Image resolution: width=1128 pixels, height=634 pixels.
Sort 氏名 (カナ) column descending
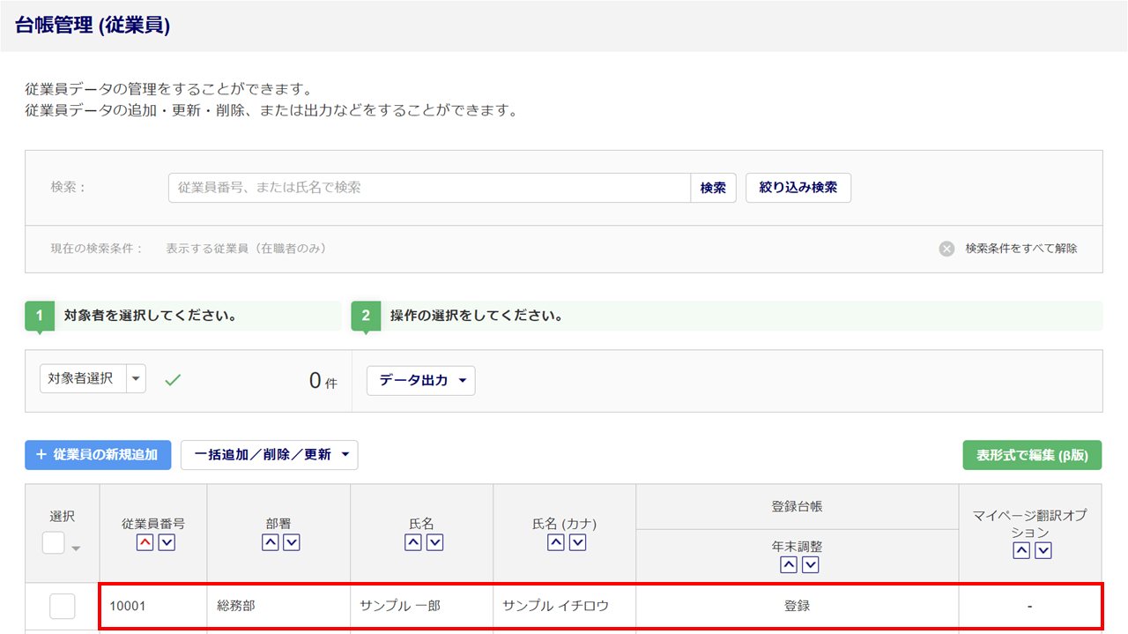[578, 543]
